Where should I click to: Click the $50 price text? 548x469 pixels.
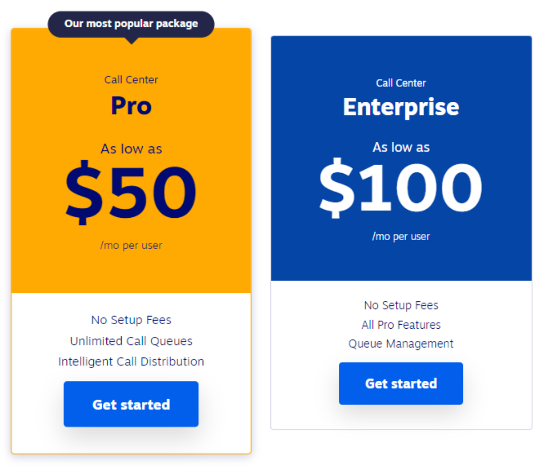click(131, 192)
